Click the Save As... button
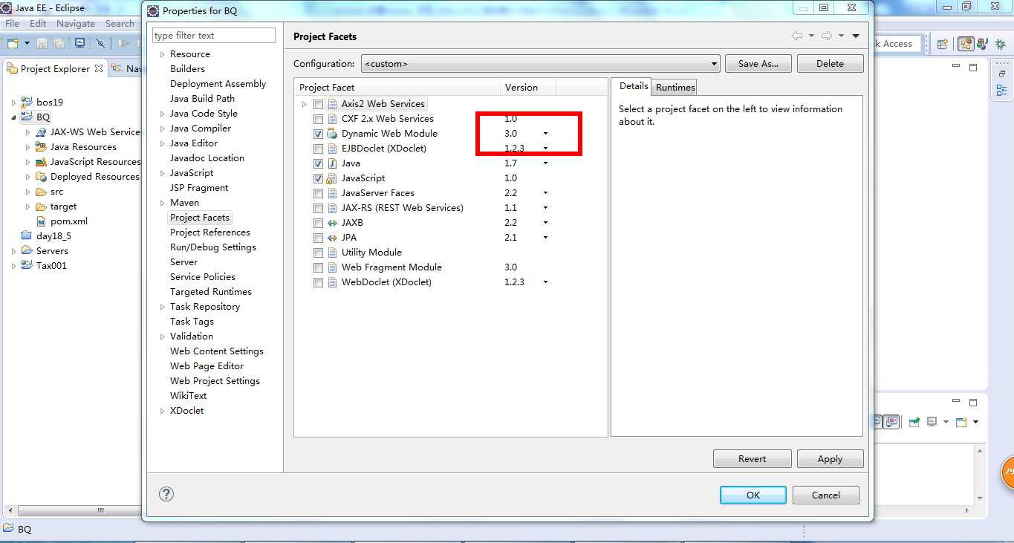 (758, 64)
